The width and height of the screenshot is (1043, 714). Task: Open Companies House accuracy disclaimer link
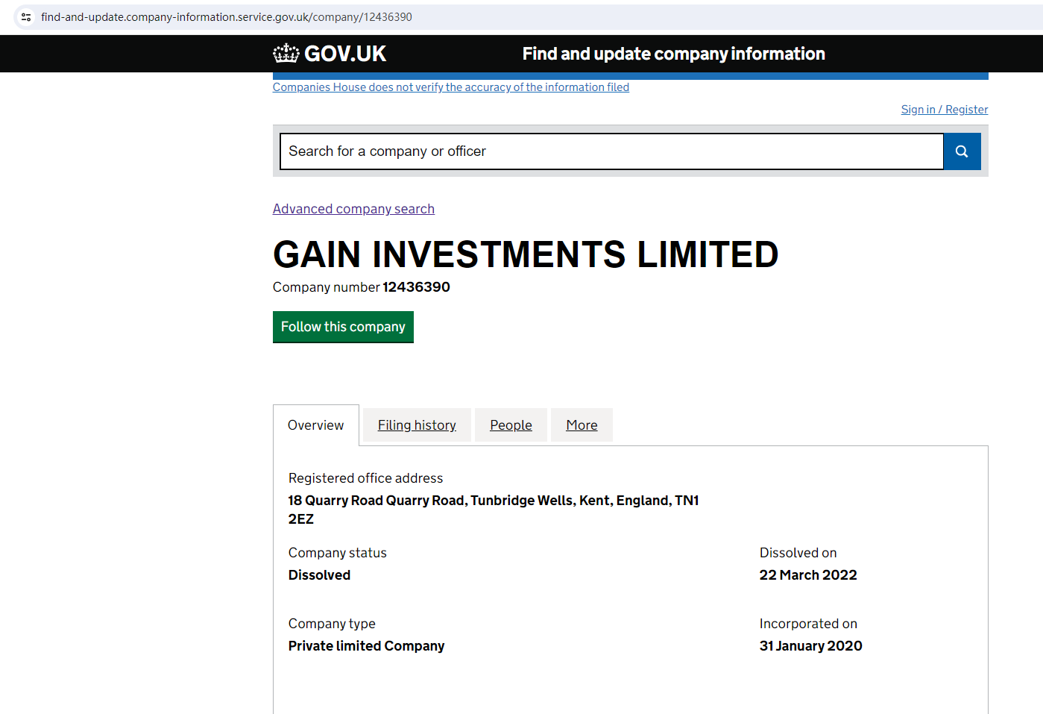coord(450,87)
